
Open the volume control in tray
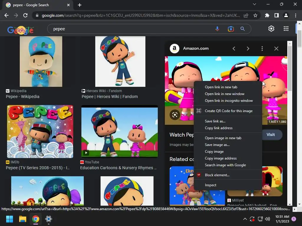click(x=267, y=219)
